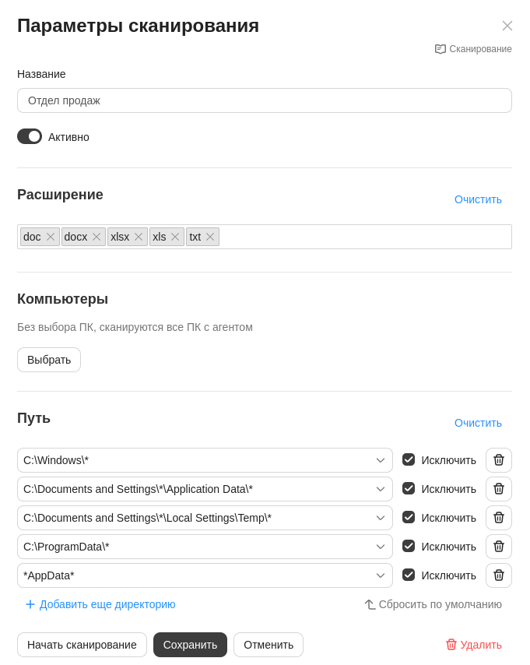Click the plus icon to add directory
The height and width of the screenshot is (665, 530).
point(30,604)
